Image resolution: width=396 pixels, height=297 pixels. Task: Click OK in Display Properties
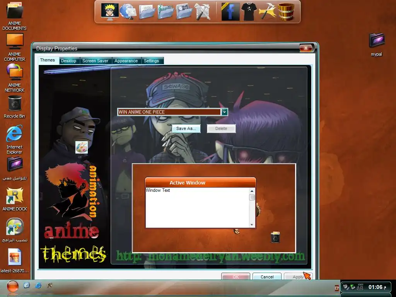(x=236, y=277)
